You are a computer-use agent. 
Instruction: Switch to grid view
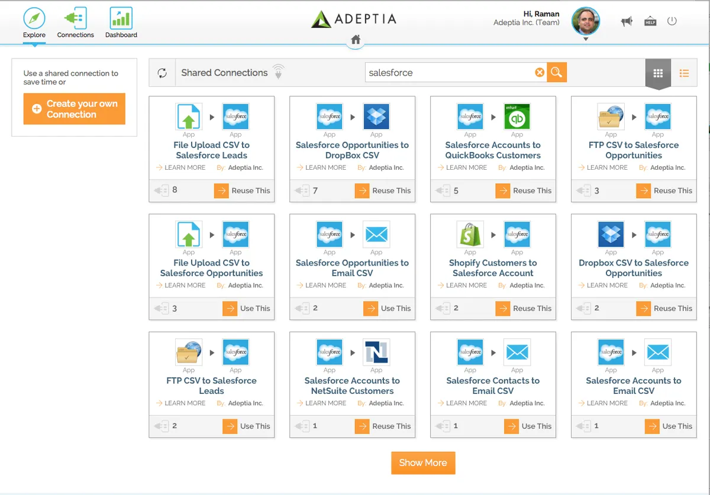click(658, 73)
